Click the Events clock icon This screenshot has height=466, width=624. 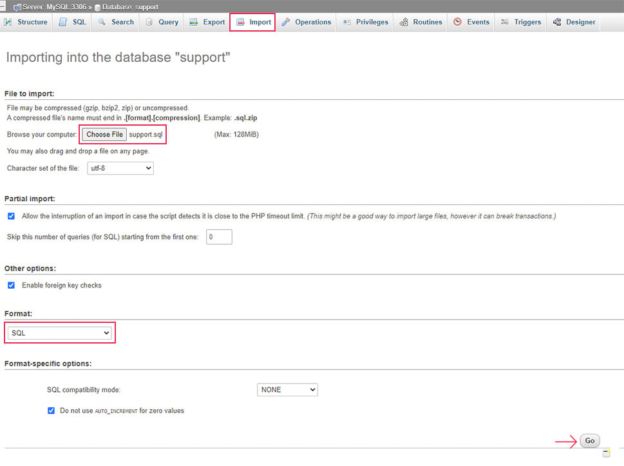click(x=458, y=22)
